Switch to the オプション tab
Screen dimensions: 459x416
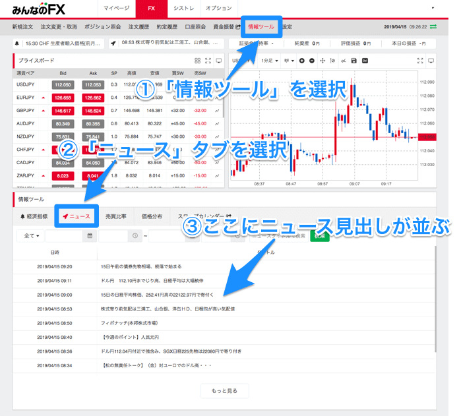click(219, 8)
